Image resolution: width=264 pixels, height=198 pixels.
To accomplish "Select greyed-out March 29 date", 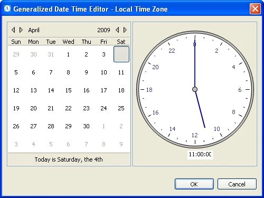I will [x=16, y=54].
